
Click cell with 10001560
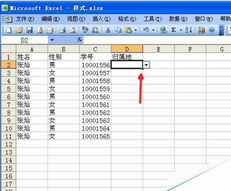[95, 97]
